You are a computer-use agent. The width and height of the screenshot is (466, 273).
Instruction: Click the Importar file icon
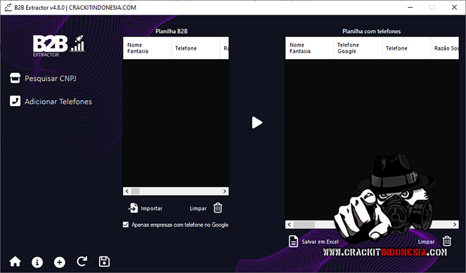[x=133, y=207]
